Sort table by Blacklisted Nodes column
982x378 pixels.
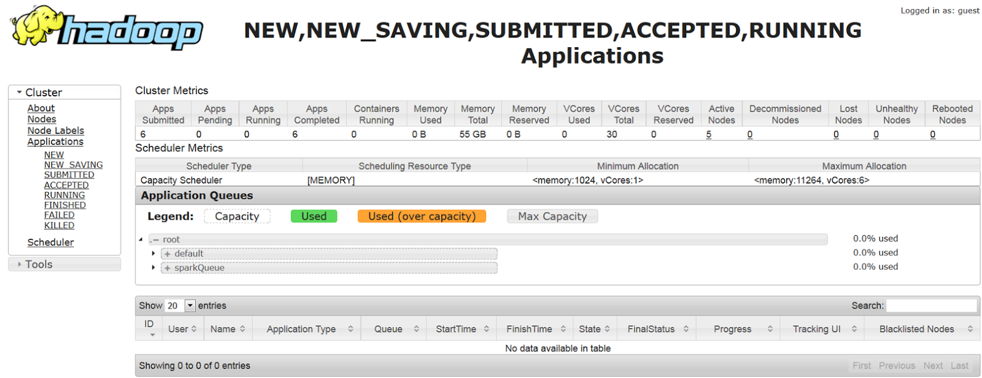pyautogui.click(x=922, y=329)
